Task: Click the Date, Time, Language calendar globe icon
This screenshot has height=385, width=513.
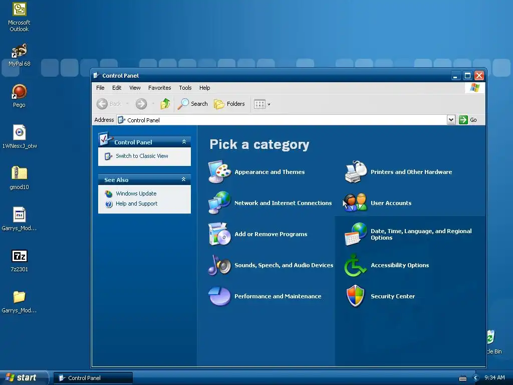Action: coord(356,234)
